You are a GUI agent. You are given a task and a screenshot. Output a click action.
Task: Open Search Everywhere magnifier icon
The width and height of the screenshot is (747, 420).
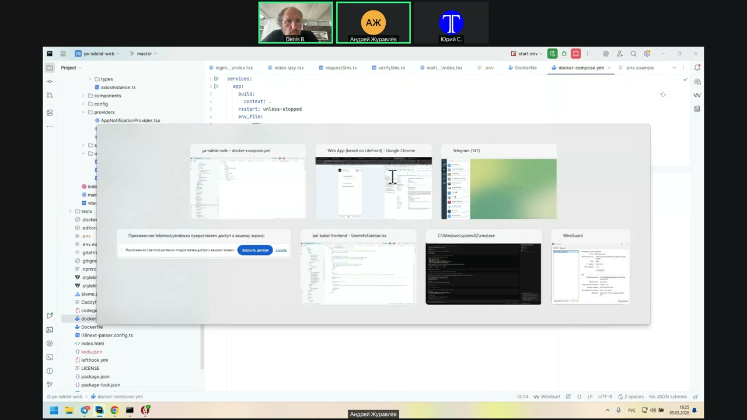(633, 54)
